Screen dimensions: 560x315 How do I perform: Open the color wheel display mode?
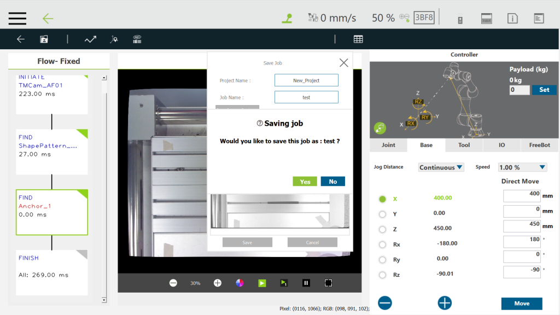point(240,283)
